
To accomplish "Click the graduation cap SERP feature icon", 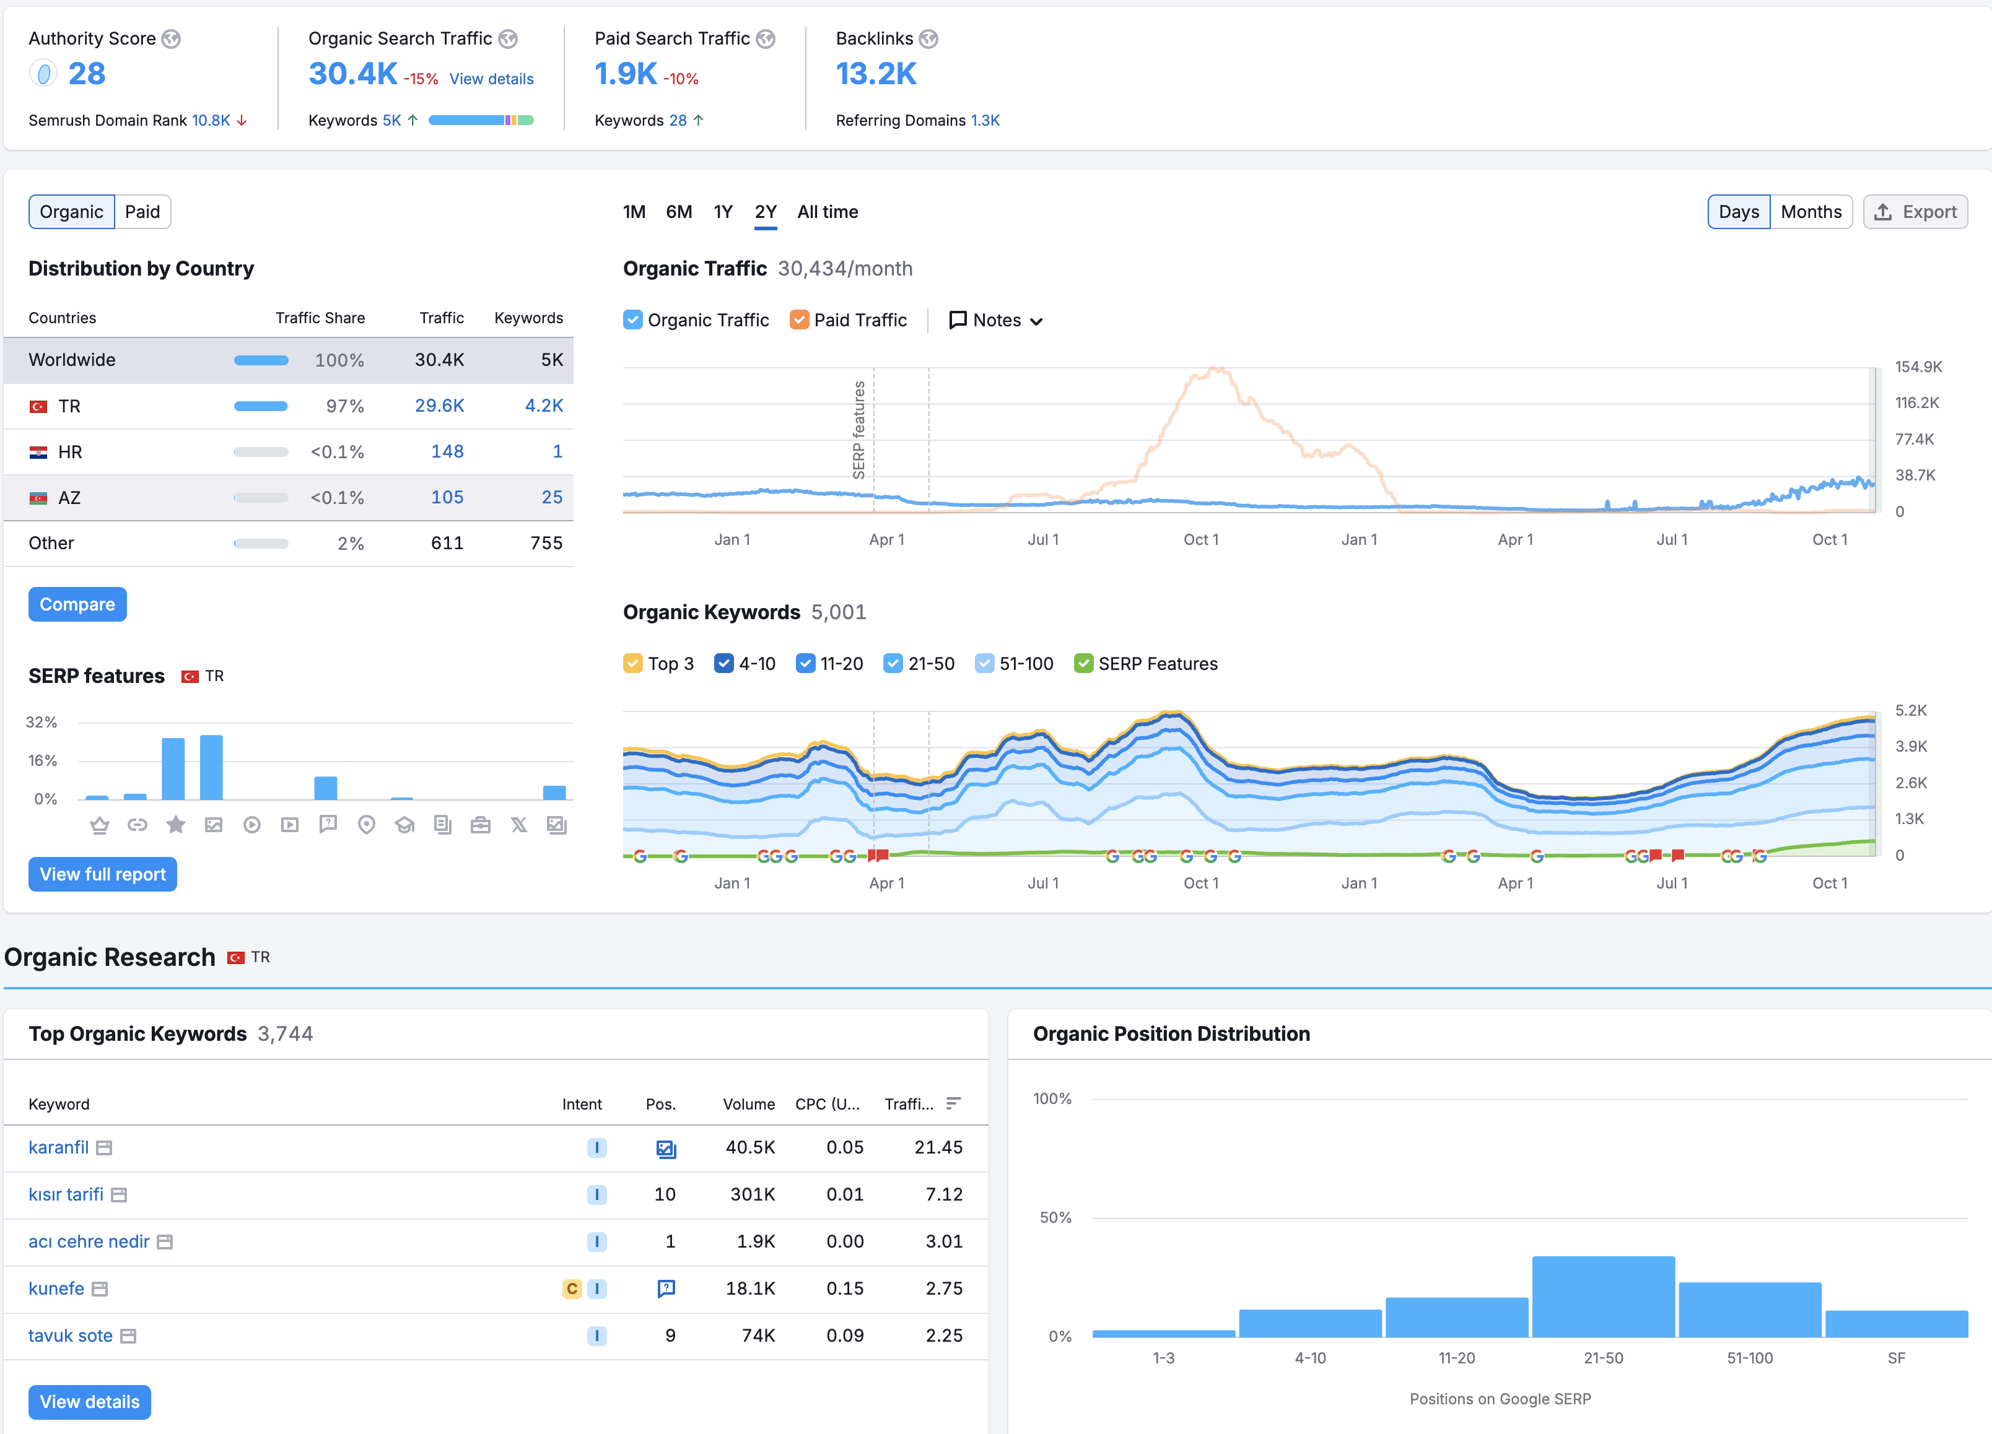I will 405,825.
